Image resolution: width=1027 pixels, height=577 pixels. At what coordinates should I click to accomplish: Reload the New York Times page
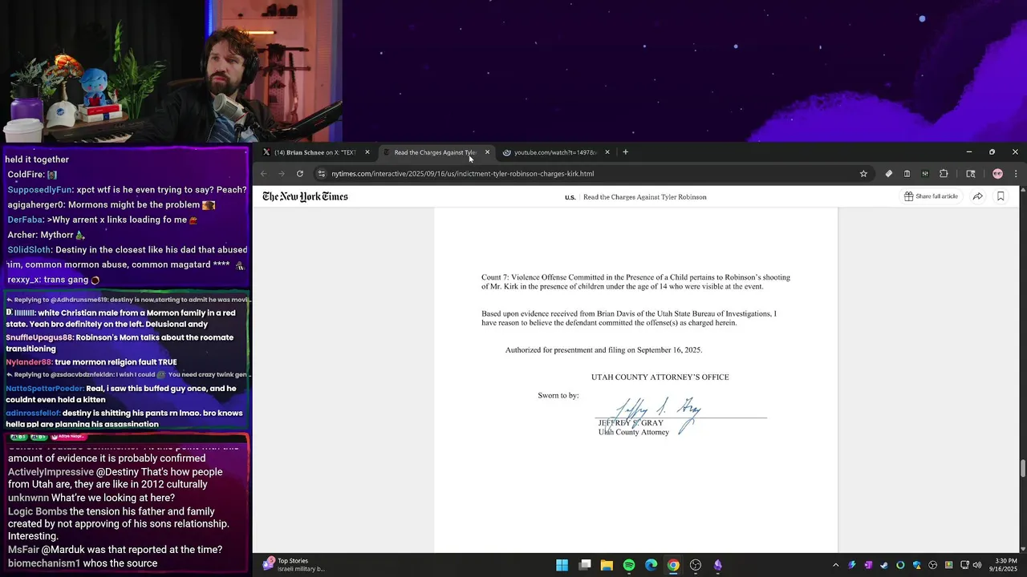300,173
